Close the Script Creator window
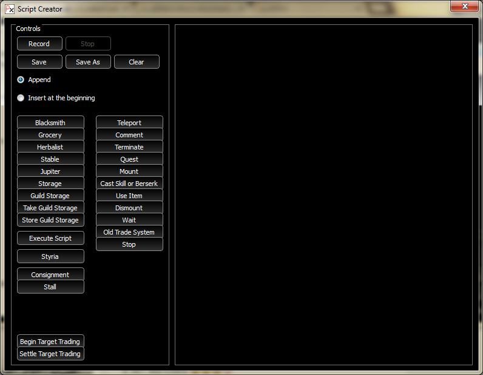The height and width of the screenshot is (375, 483). pyautogui.click(x=464, y=7)
